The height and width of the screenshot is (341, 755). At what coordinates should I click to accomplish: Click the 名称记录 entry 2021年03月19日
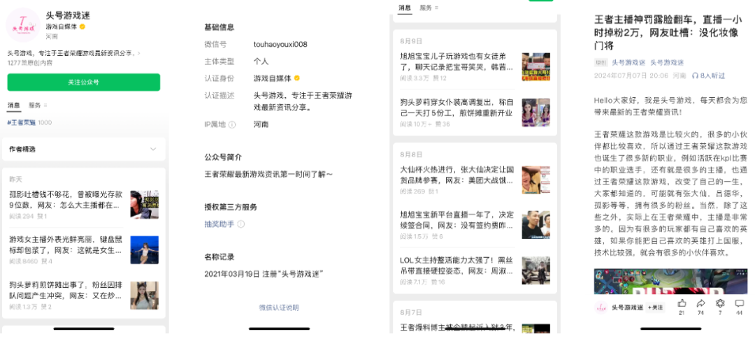pyautogui.click(x=264, y=274)
